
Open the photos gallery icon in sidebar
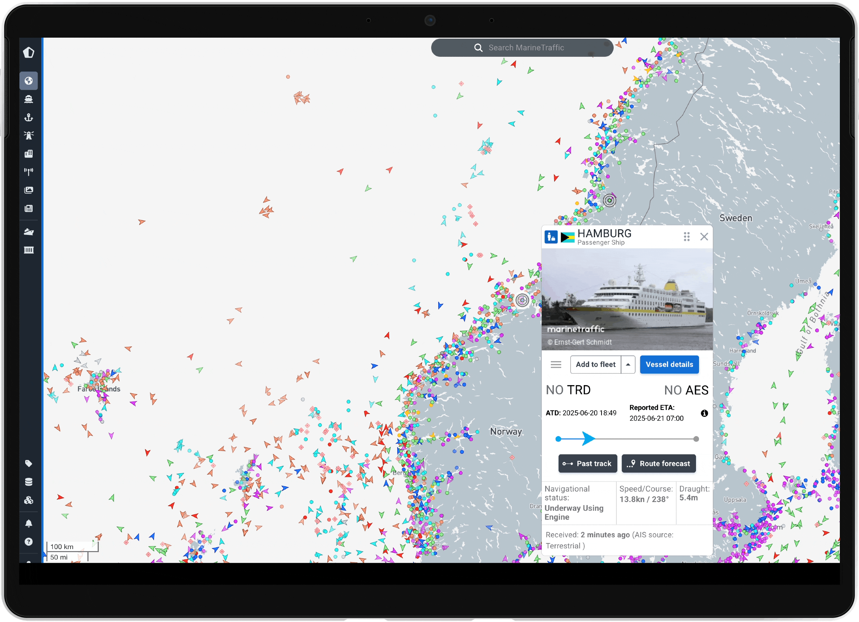pyautogui.click(x=29, y=190)
